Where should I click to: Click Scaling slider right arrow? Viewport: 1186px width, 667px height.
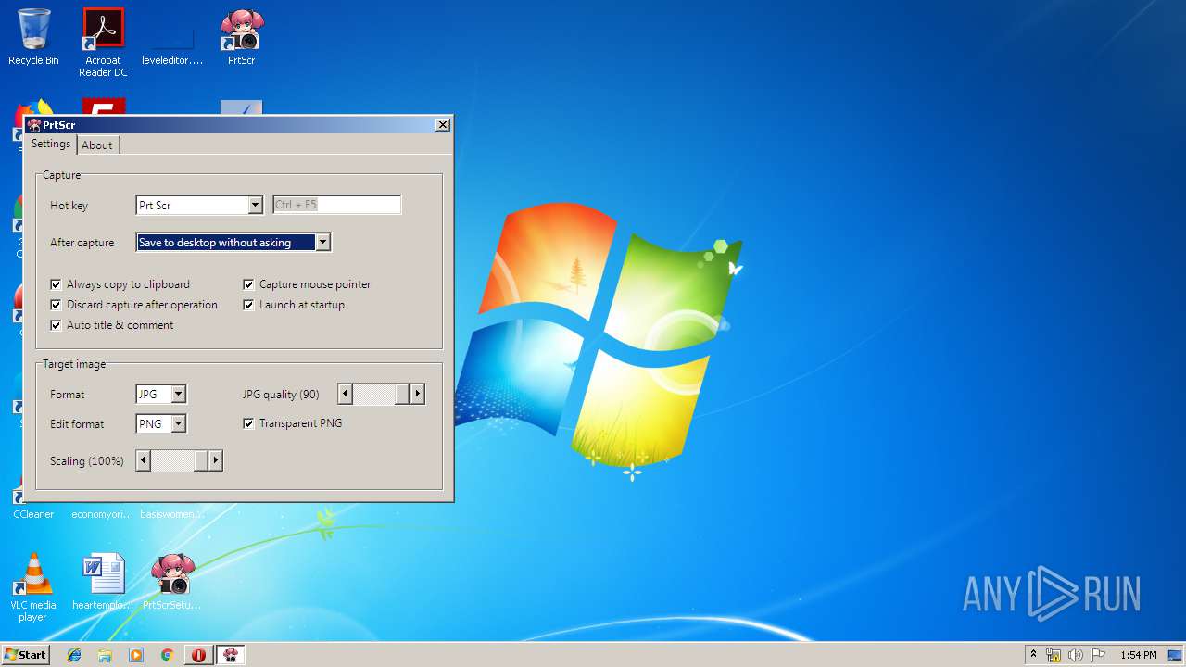[x=216, y=460]
